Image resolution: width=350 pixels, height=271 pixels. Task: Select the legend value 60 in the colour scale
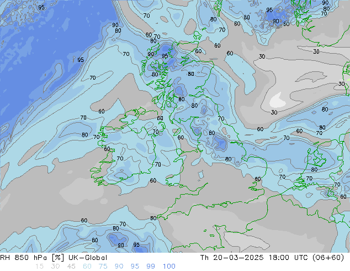[87, 267]
